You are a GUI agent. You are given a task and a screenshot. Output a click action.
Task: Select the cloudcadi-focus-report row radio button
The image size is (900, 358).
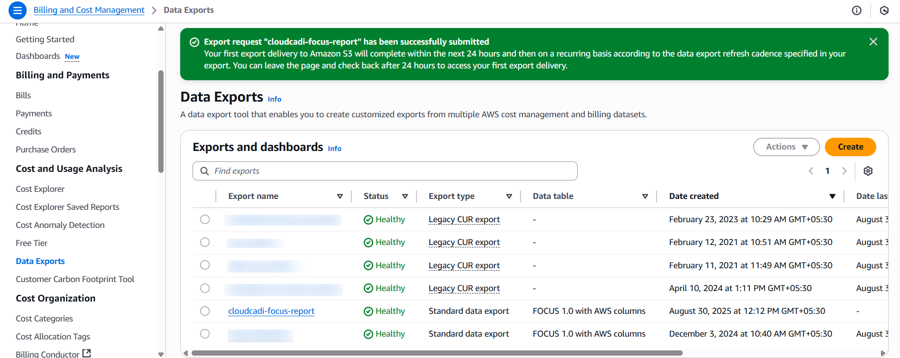point(205,311)
